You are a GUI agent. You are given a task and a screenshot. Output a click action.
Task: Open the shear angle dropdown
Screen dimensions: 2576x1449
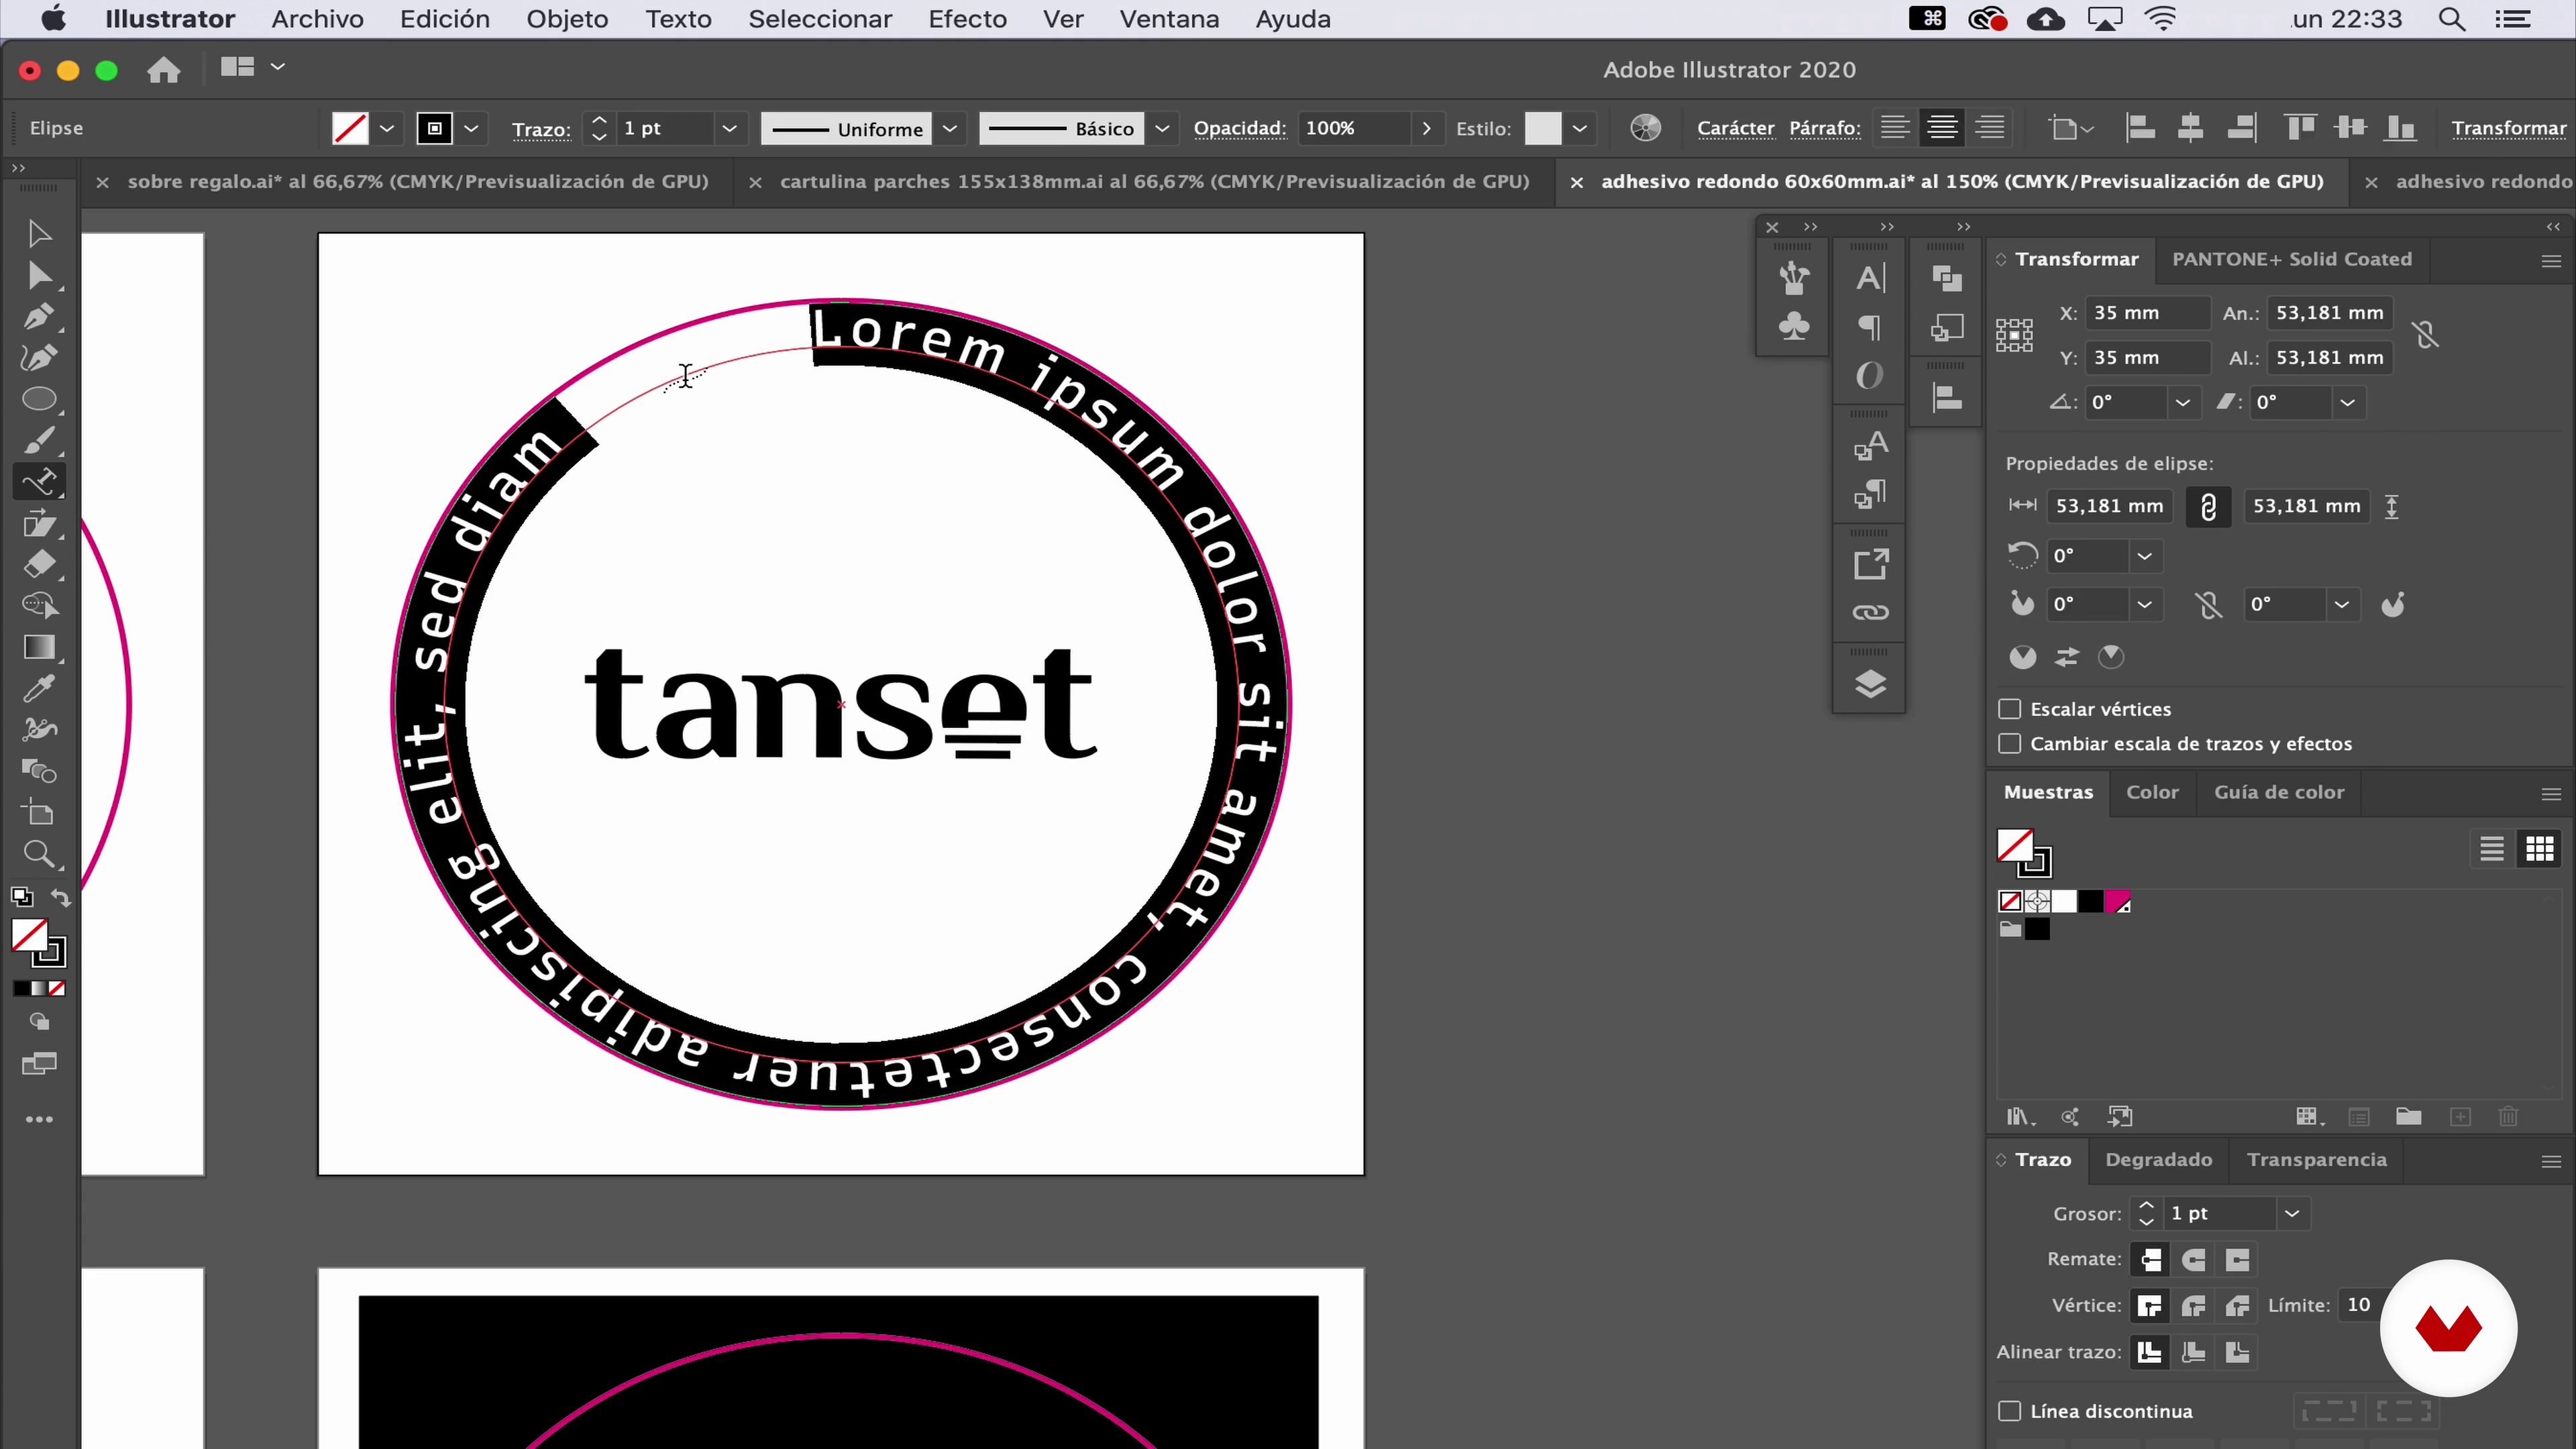pos(2347,402)
